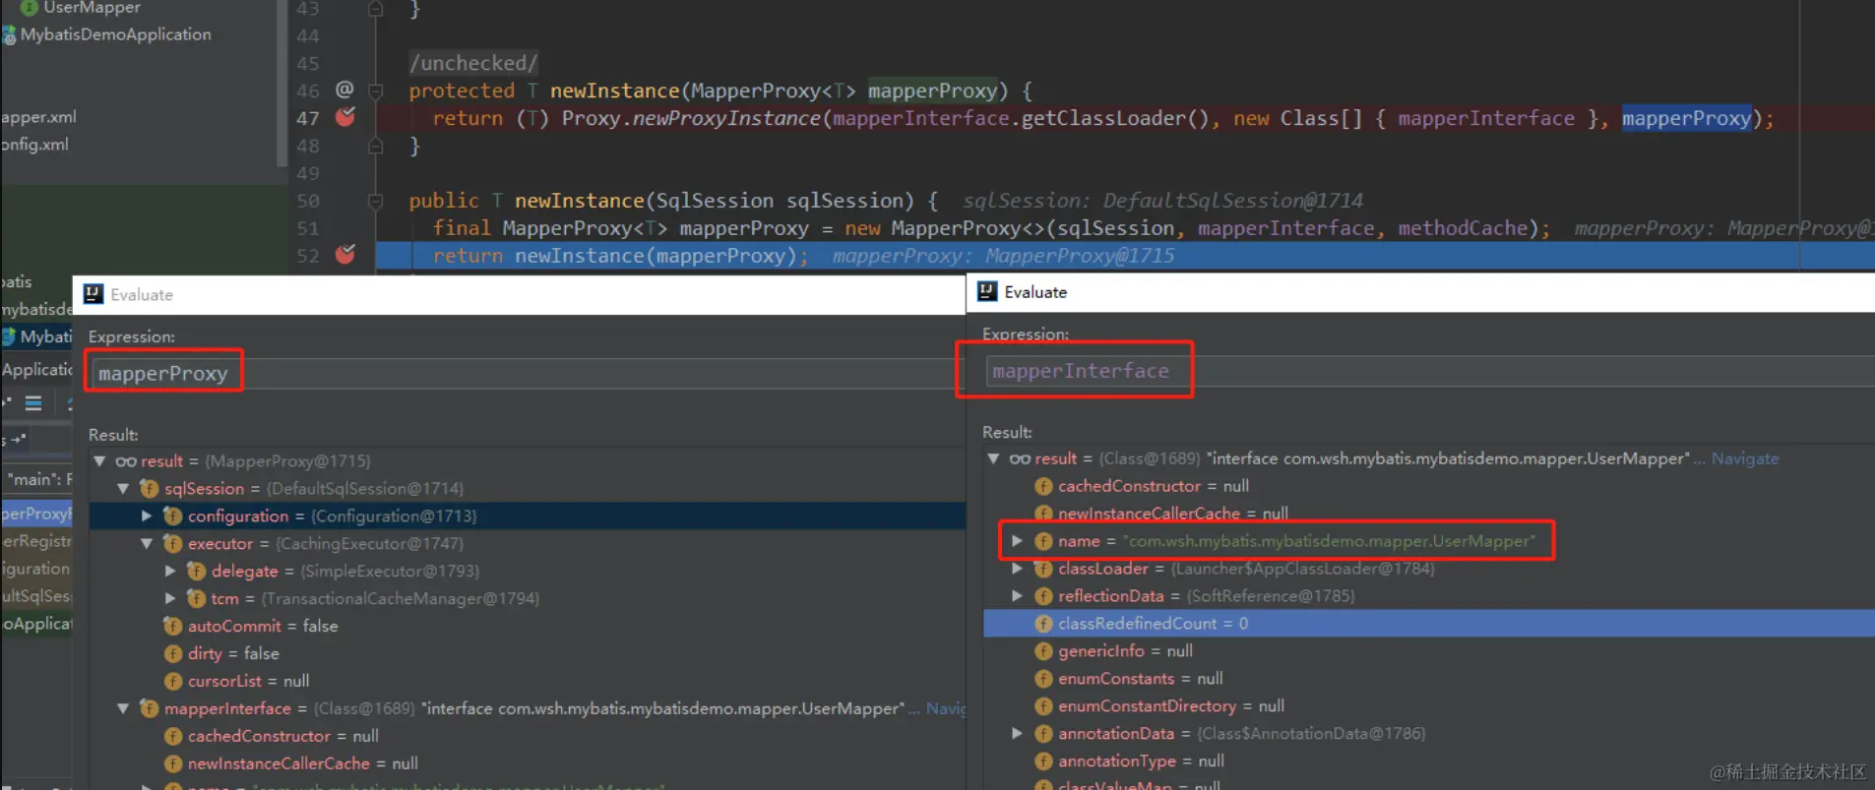The width and height of the screenshot is (1875, 790).
Task: Select 'newInstanceCallerCache = null' in left dialog
Action: pyautogui.click(x=528, y=763)
